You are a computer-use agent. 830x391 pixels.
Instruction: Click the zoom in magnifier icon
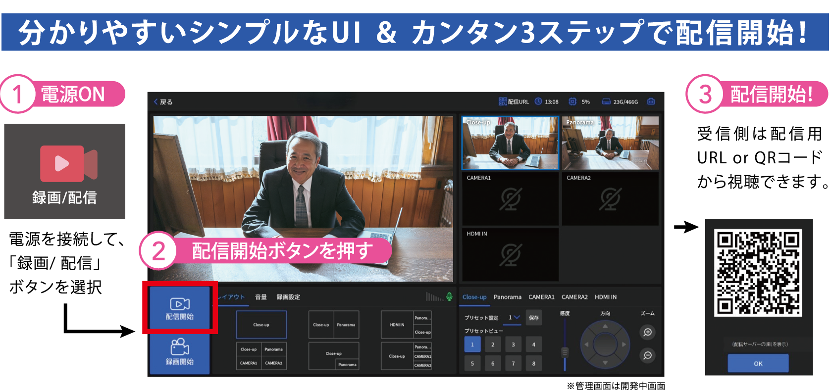click(x=647, y=332)
